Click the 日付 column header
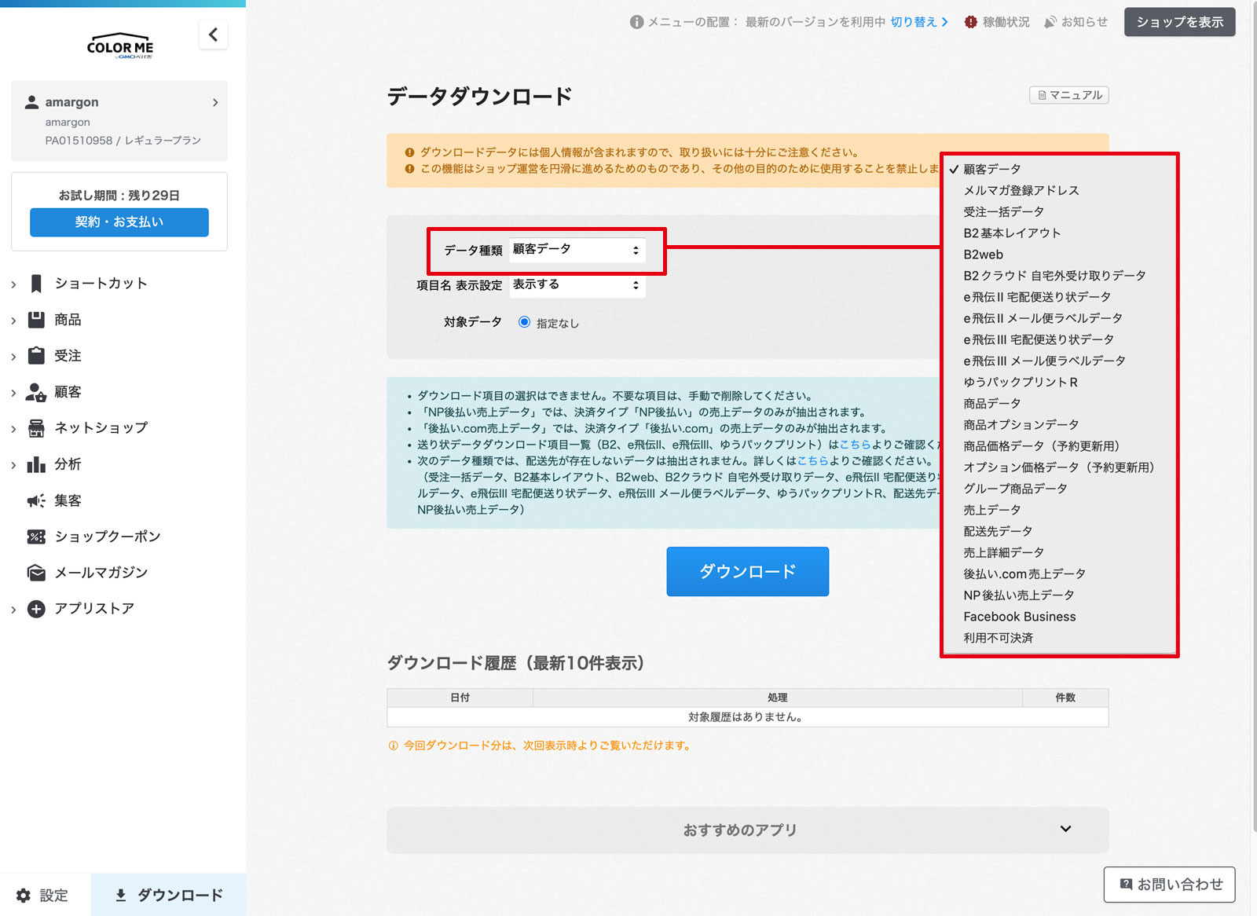The width and height of the screenshot is (1257, 916). [460, 698]
